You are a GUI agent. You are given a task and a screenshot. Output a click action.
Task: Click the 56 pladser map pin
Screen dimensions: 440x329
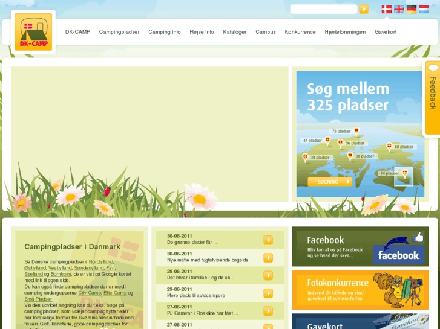340,143
